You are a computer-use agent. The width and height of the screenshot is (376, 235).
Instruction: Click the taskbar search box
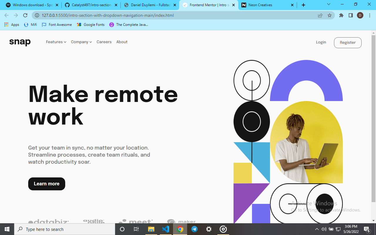65,229
